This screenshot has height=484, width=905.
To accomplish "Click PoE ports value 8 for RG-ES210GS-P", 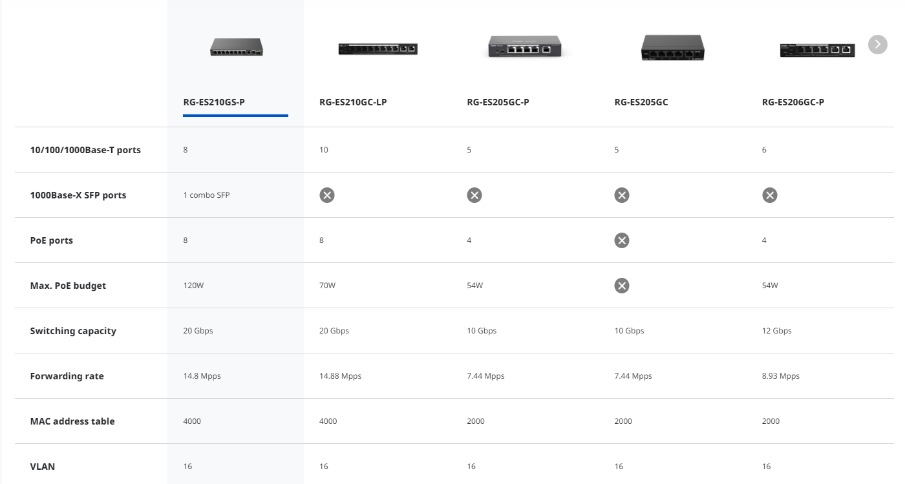I will click(186, 240).
